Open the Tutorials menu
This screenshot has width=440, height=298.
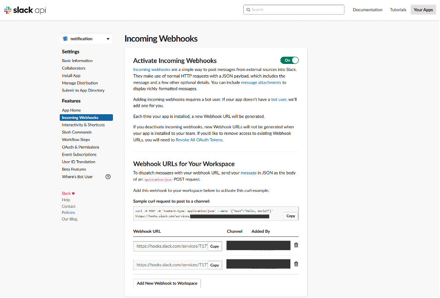point(398,10)
